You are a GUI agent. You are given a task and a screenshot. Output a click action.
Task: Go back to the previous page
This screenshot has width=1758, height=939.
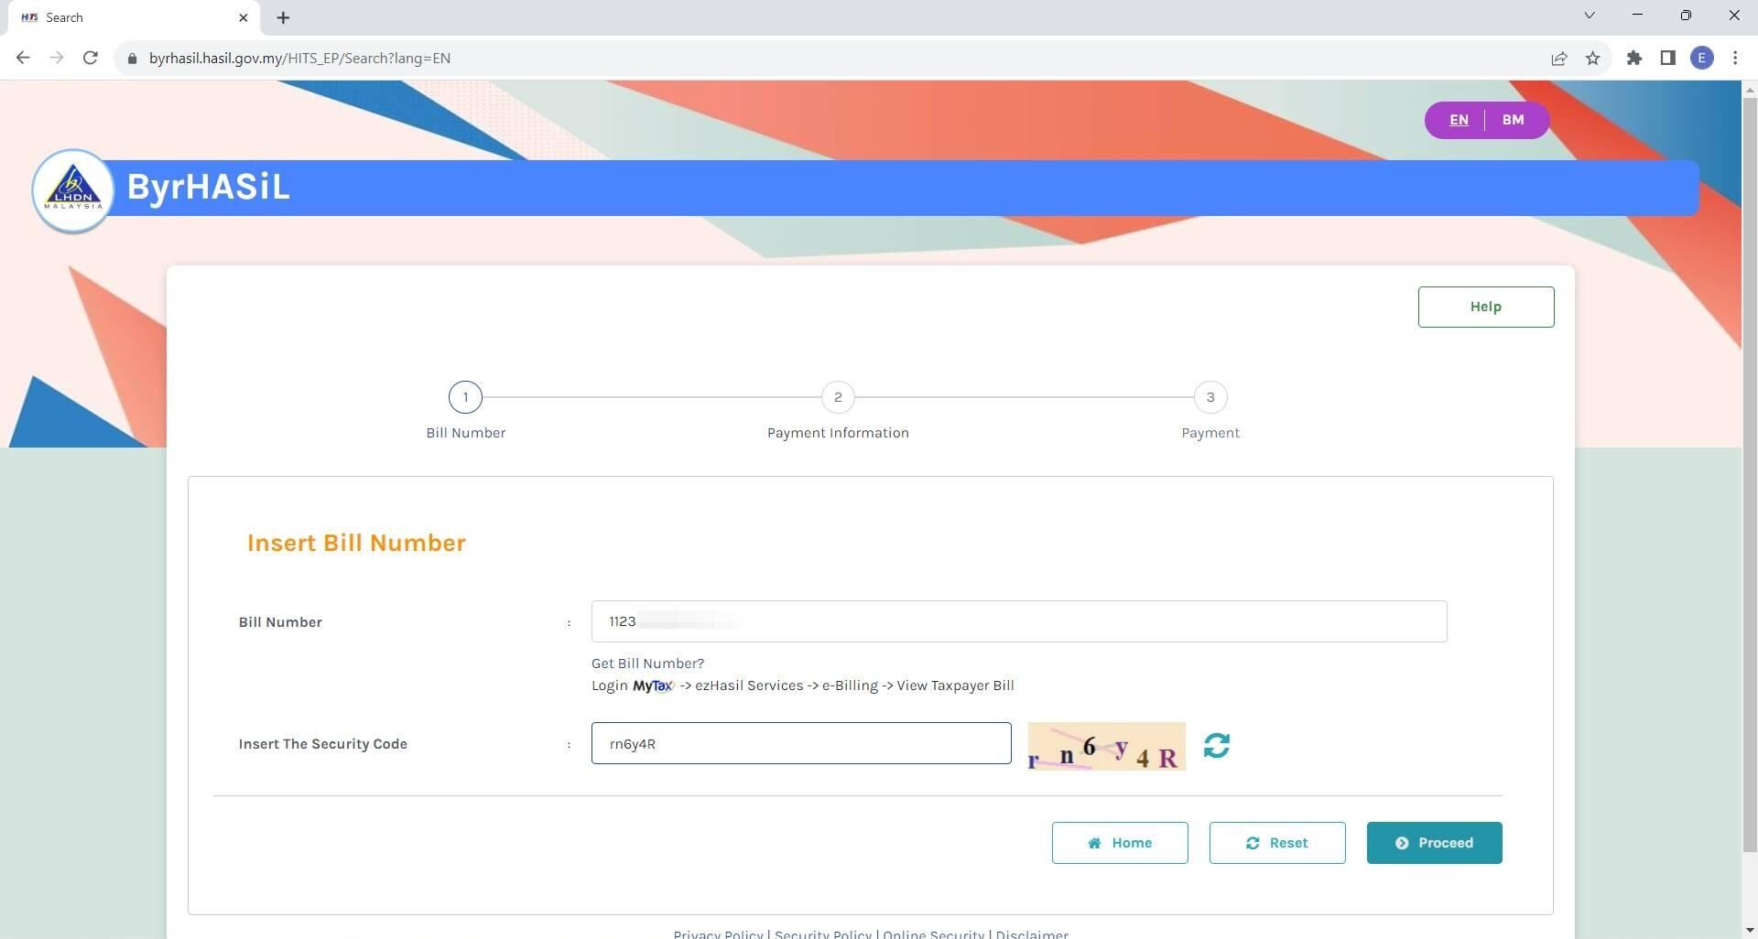pos(23,58)
